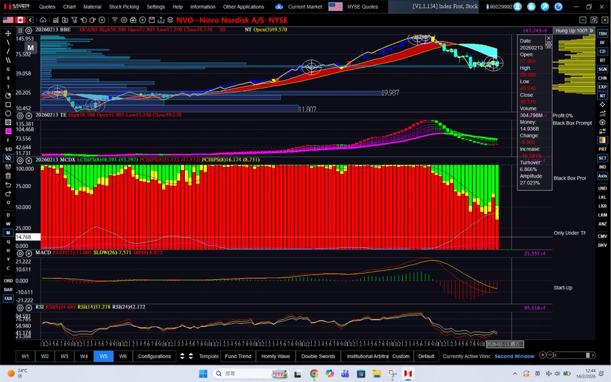This screenshot has width=611, height=382.
Task: Click the Default template button
Action: tap(426, 356)
